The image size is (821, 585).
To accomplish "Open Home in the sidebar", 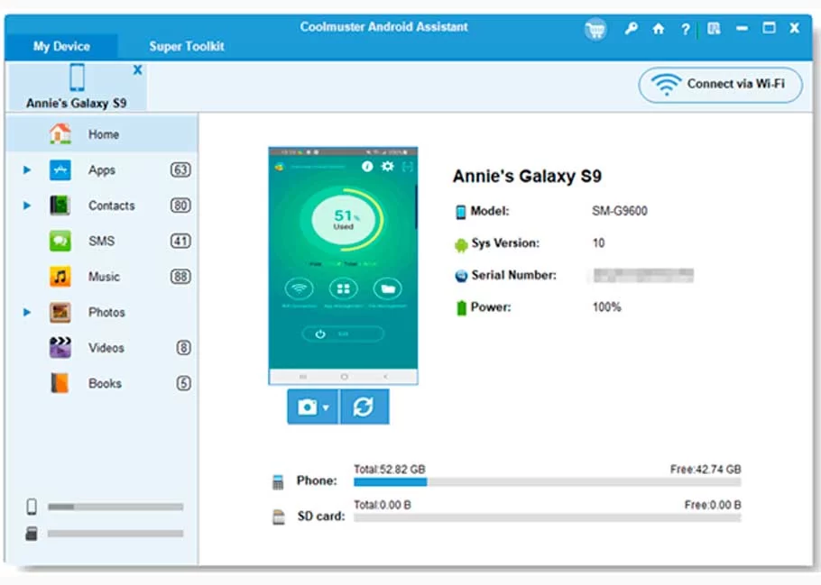I will pos(102,134).
